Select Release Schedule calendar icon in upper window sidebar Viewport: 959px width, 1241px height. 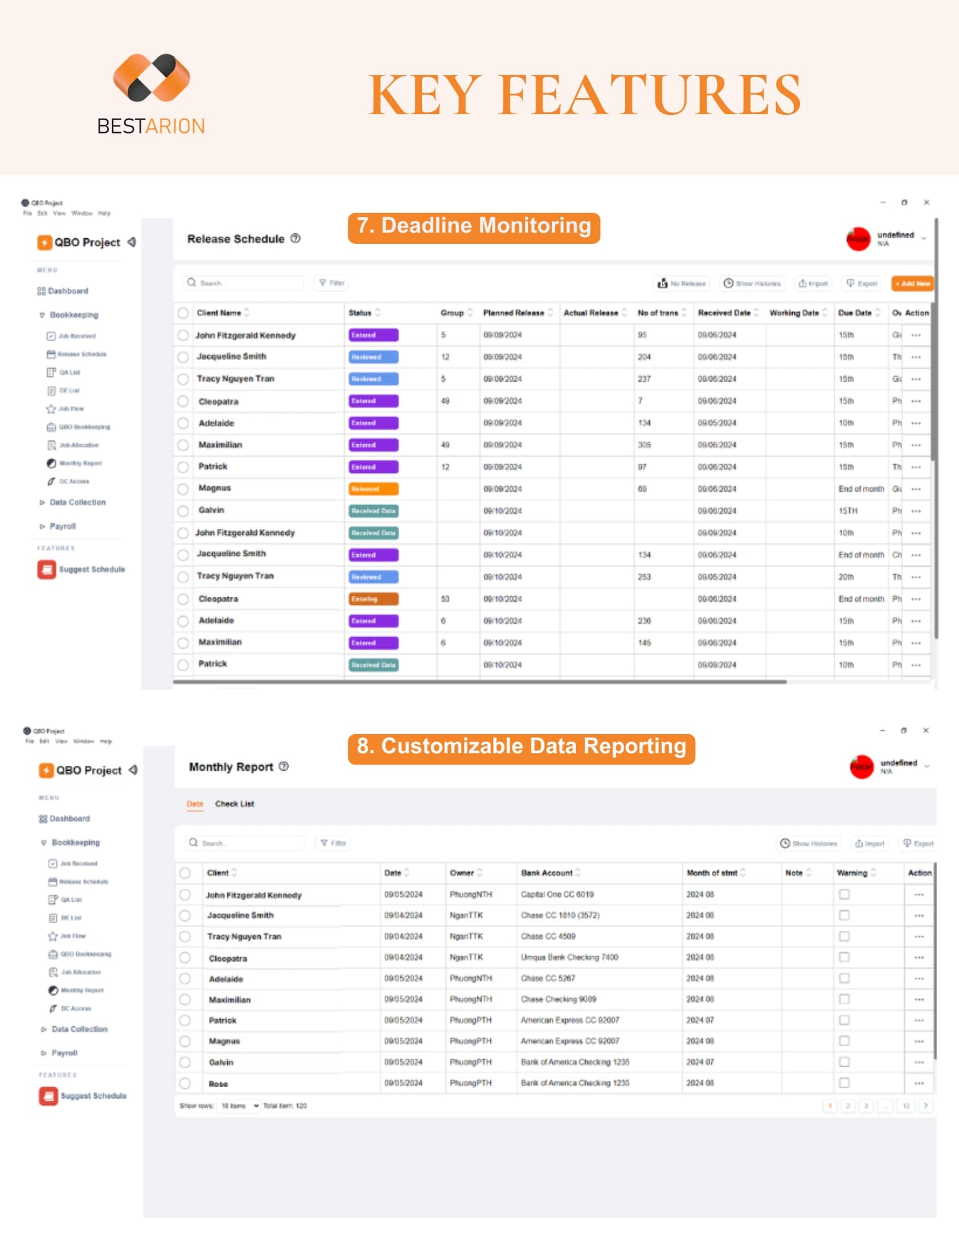point(51,354)
